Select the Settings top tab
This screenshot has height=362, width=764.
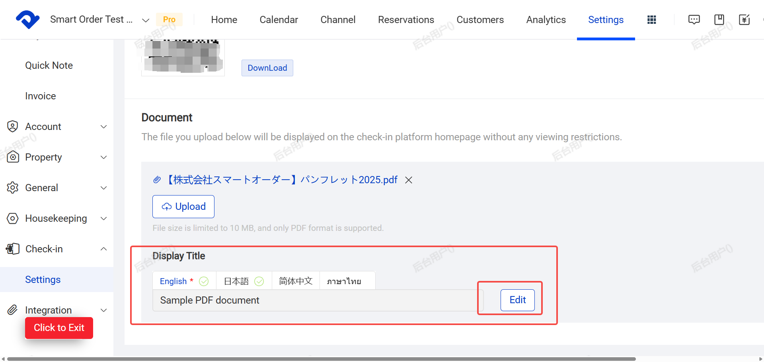pos(606,19)
